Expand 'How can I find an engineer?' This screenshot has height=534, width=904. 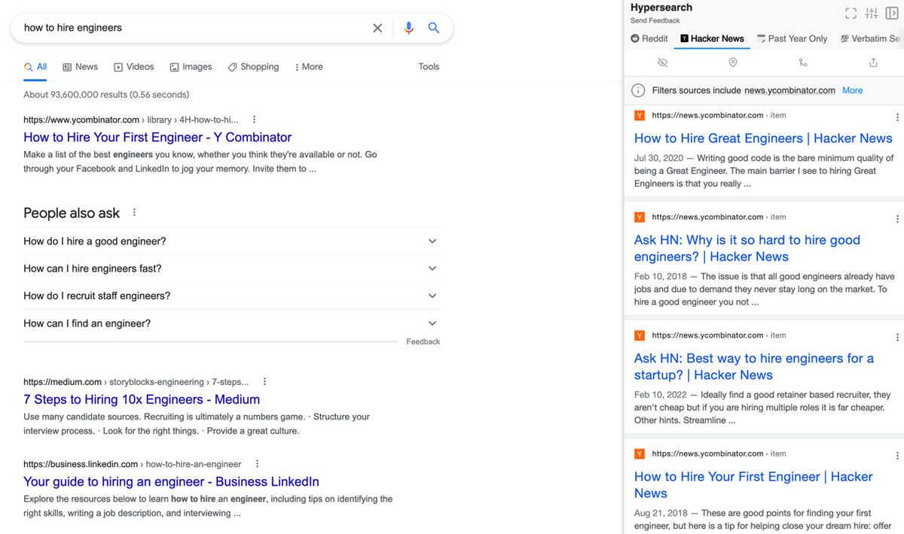point(232,323)
